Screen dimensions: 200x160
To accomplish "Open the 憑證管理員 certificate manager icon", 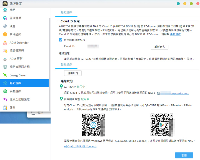I will (x=5, y=51).
